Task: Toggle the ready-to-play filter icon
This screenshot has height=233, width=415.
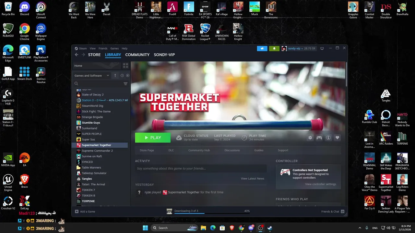Action: click(x=128, y=75)
